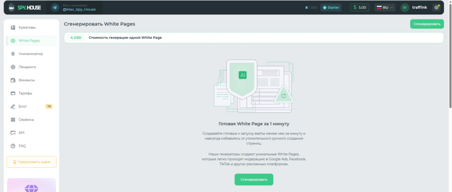
Task: Click the Блог pencil icon
Action: [13, 106]
